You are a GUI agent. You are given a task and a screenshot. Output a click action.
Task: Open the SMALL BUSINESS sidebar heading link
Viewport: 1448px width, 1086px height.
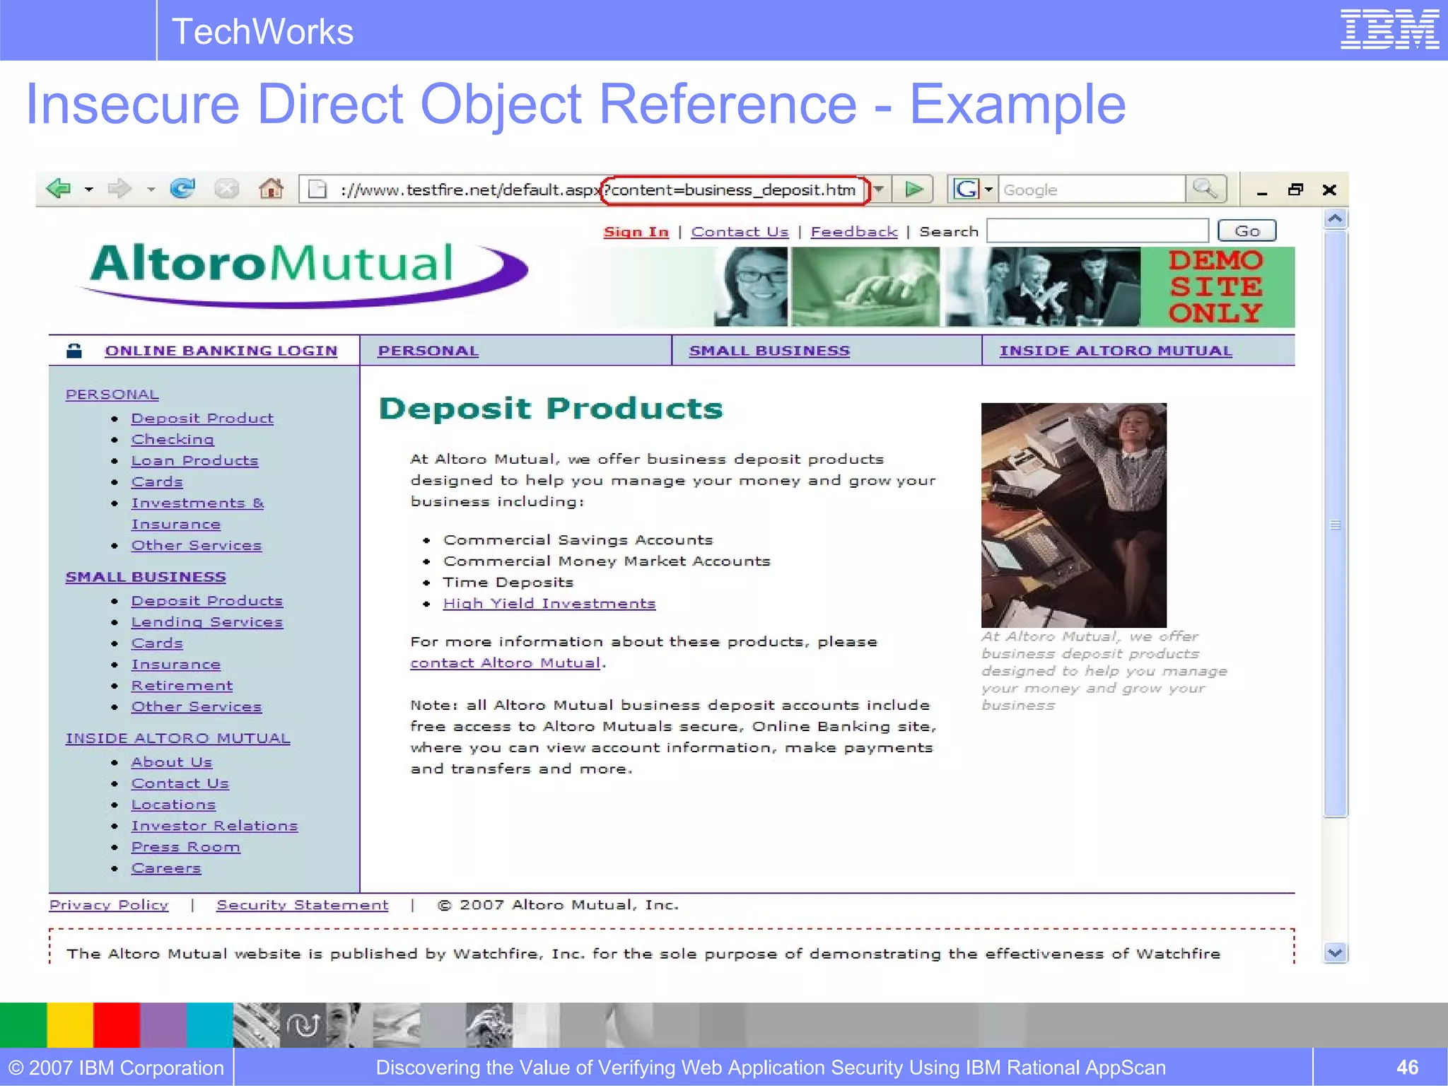pyautogui.click(x=146, y=577)
